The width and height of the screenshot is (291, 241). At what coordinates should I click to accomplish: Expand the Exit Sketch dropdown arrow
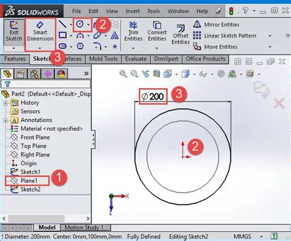14,49
